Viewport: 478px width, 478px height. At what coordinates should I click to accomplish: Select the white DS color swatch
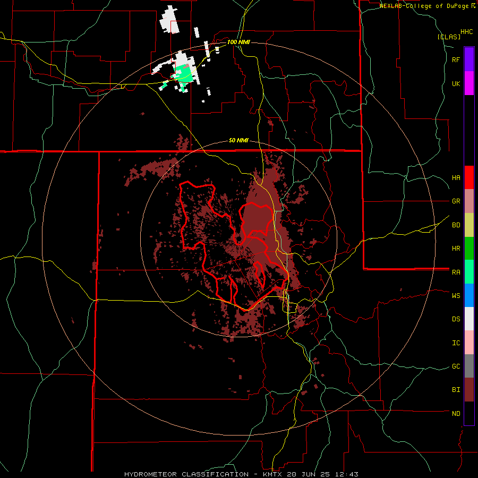click(x=469, y=319)
